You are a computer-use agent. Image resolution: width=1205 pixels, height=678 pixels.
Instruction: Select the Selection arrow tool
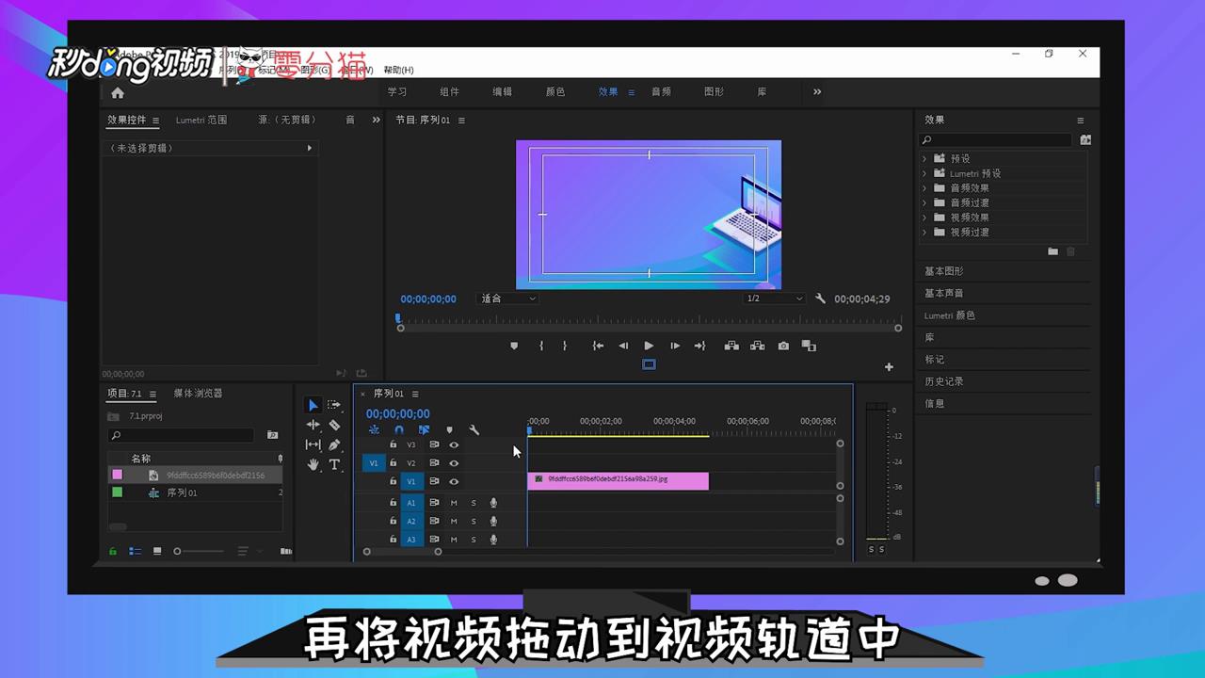click(313, 405)
